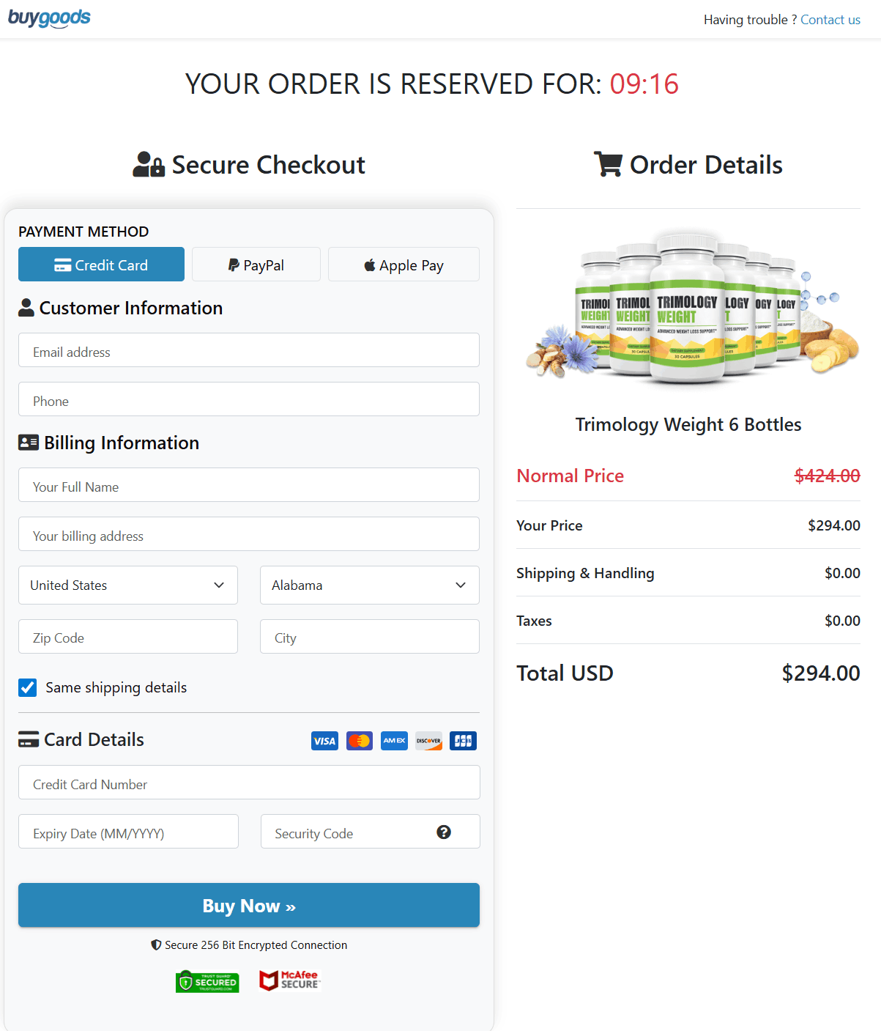The image size is (881, 1031).
Task: Expand the state selector showing Alabama
Action: [369, 585]
